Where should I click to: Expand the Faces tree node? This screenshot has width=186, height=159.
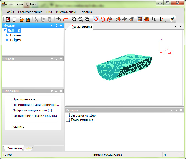(7, 35)
